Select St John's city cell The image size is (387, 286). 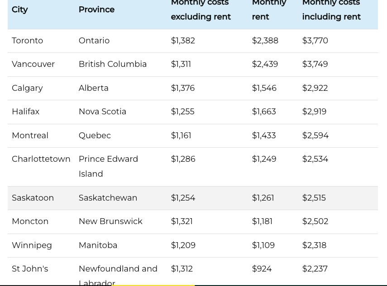(x=30, y=269)
